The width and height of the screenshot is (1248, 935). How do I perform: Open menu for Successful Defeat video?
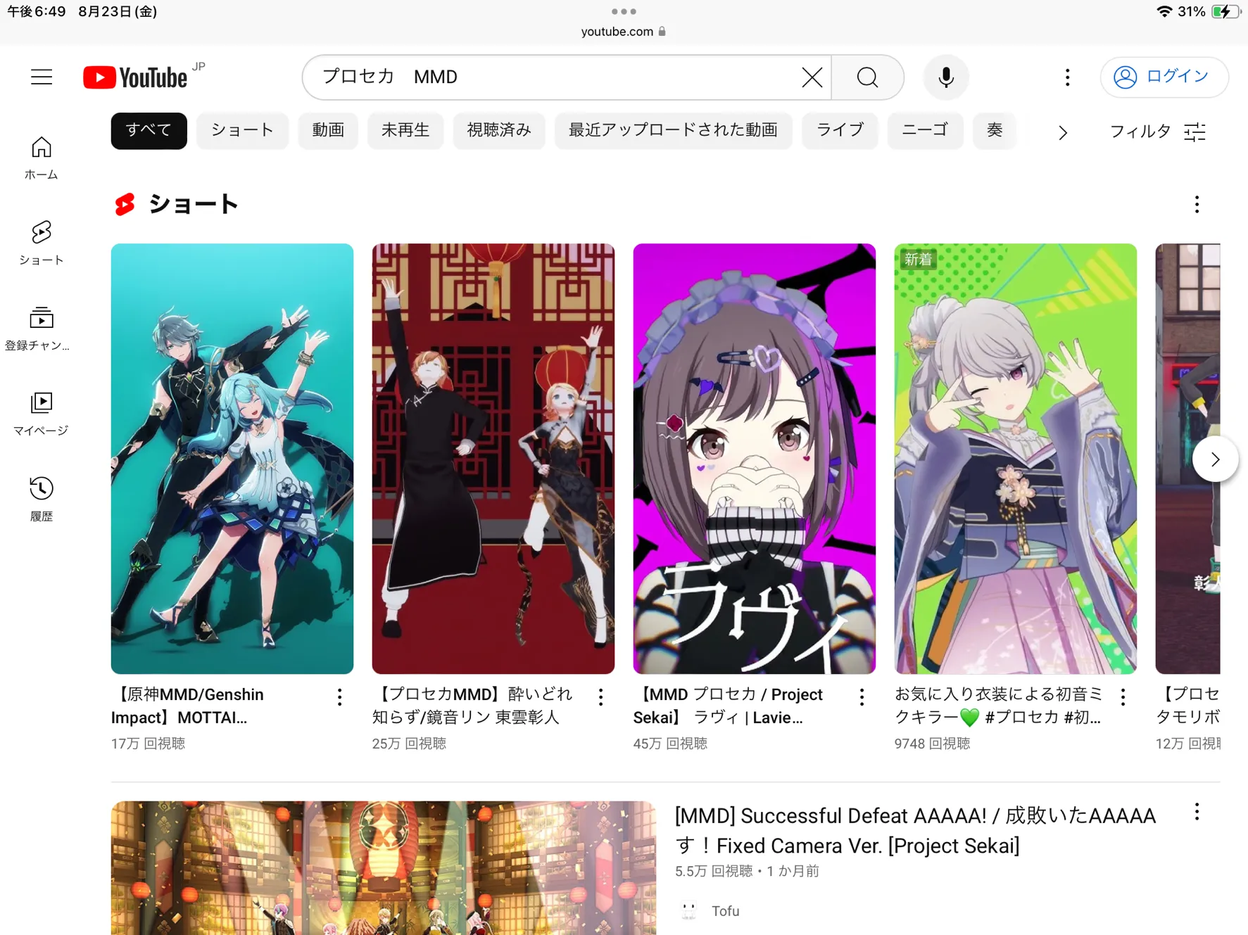(1197, 813)
